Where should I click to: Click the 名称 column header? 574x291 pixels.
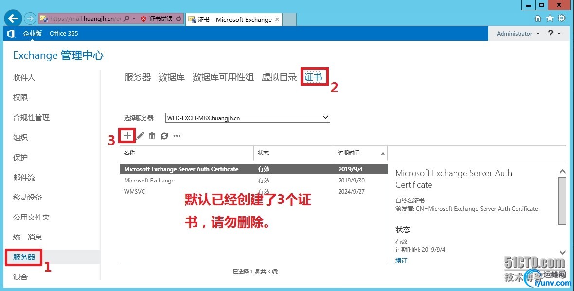187,153
